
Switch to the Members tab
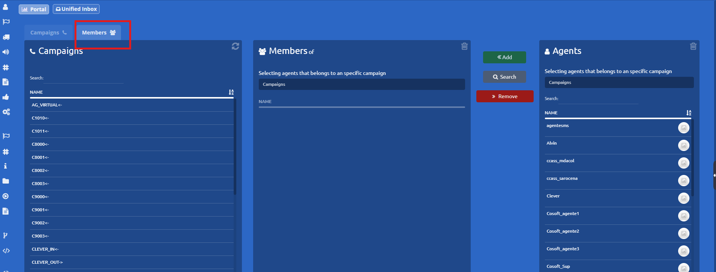tap(98, 33)
